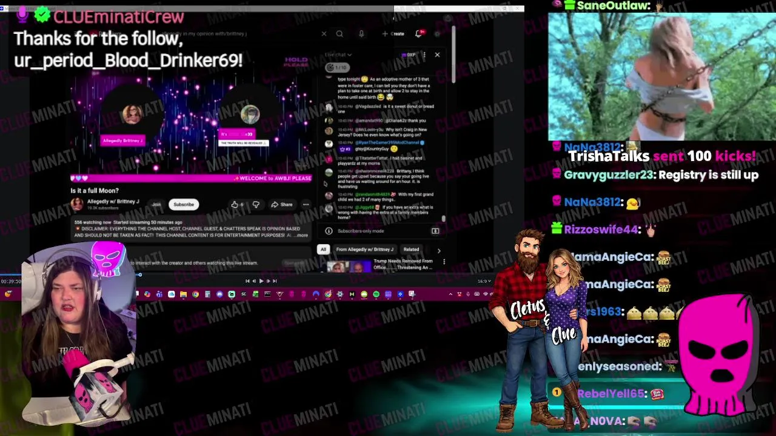Open OneDrive from the taskbar
The image size is (776, 436).
[172, 294]
